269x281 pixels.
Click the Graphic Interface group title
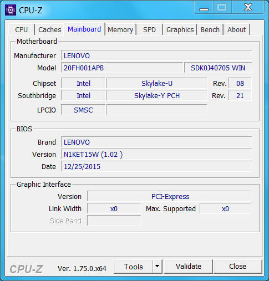point(44,185)
